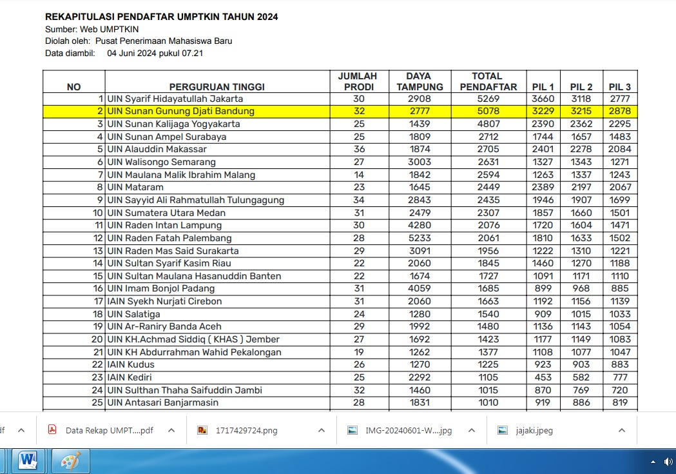The height and width of the screenshot is (474, 676).
Task: Open Microsoft Word from the taskbar
Action: (x=28, y=460)
